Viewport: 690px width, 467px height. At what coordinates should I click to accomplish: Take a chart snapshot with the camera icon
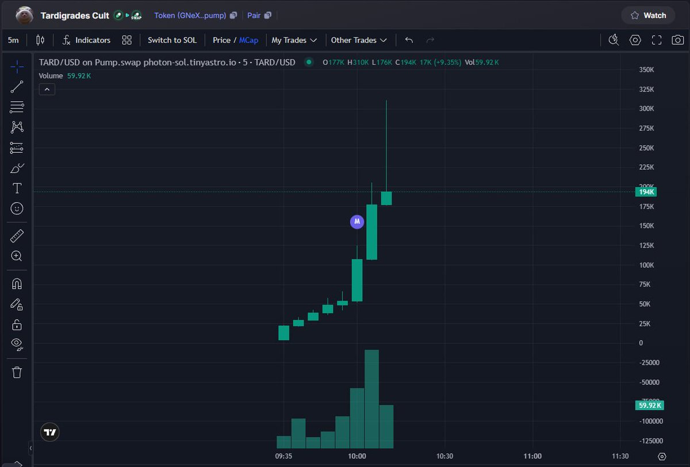click(x=677, y=40)
